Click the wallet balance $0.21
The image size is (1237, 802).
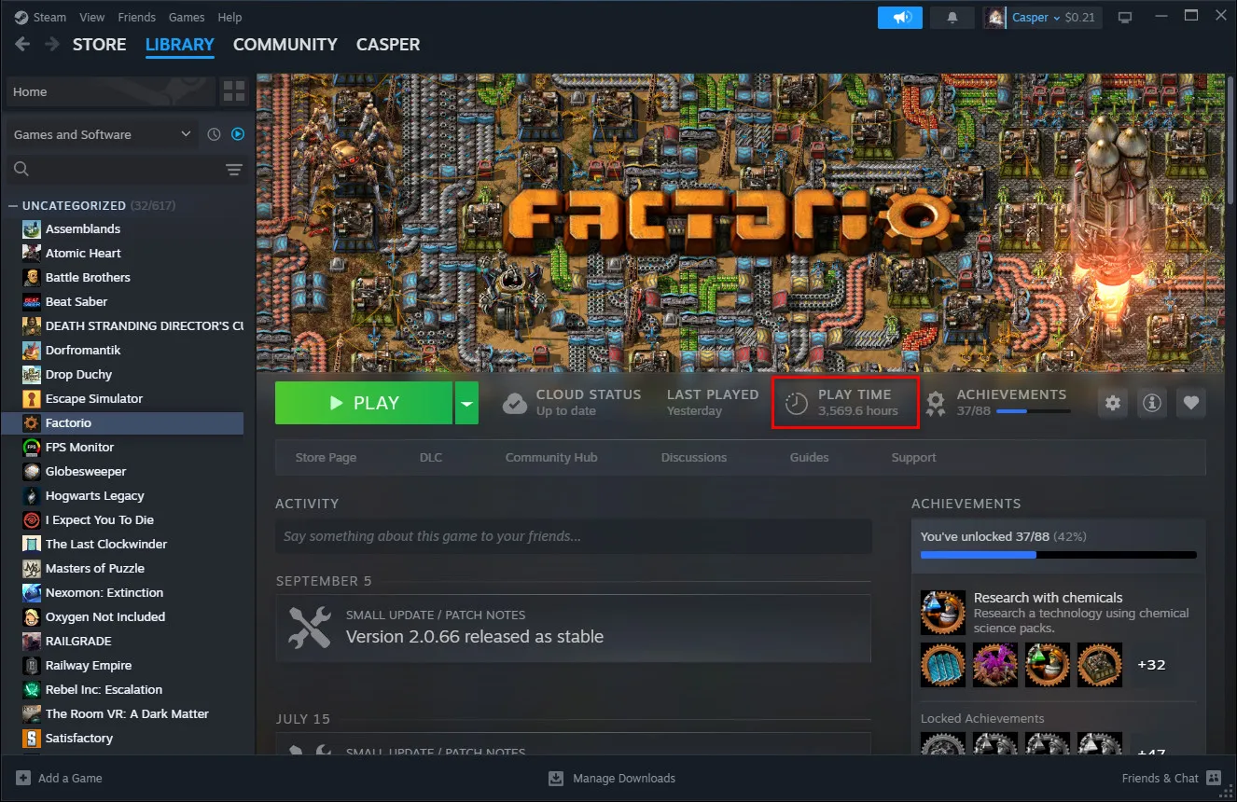1080,17
